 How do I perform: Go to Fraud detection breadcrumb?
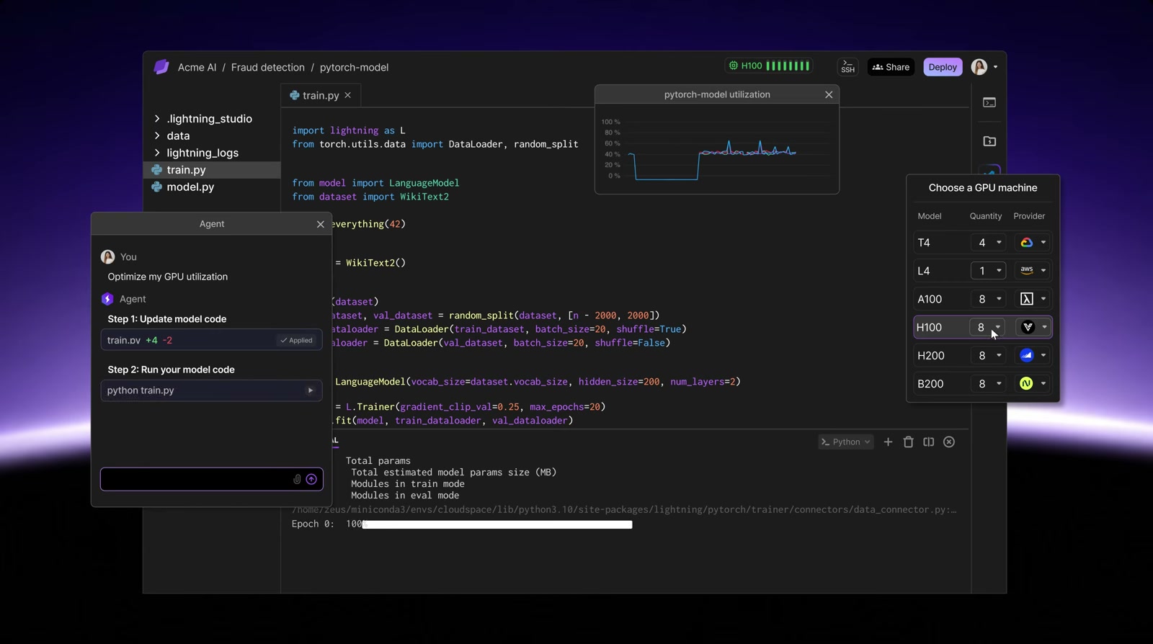tap(267, 67)
